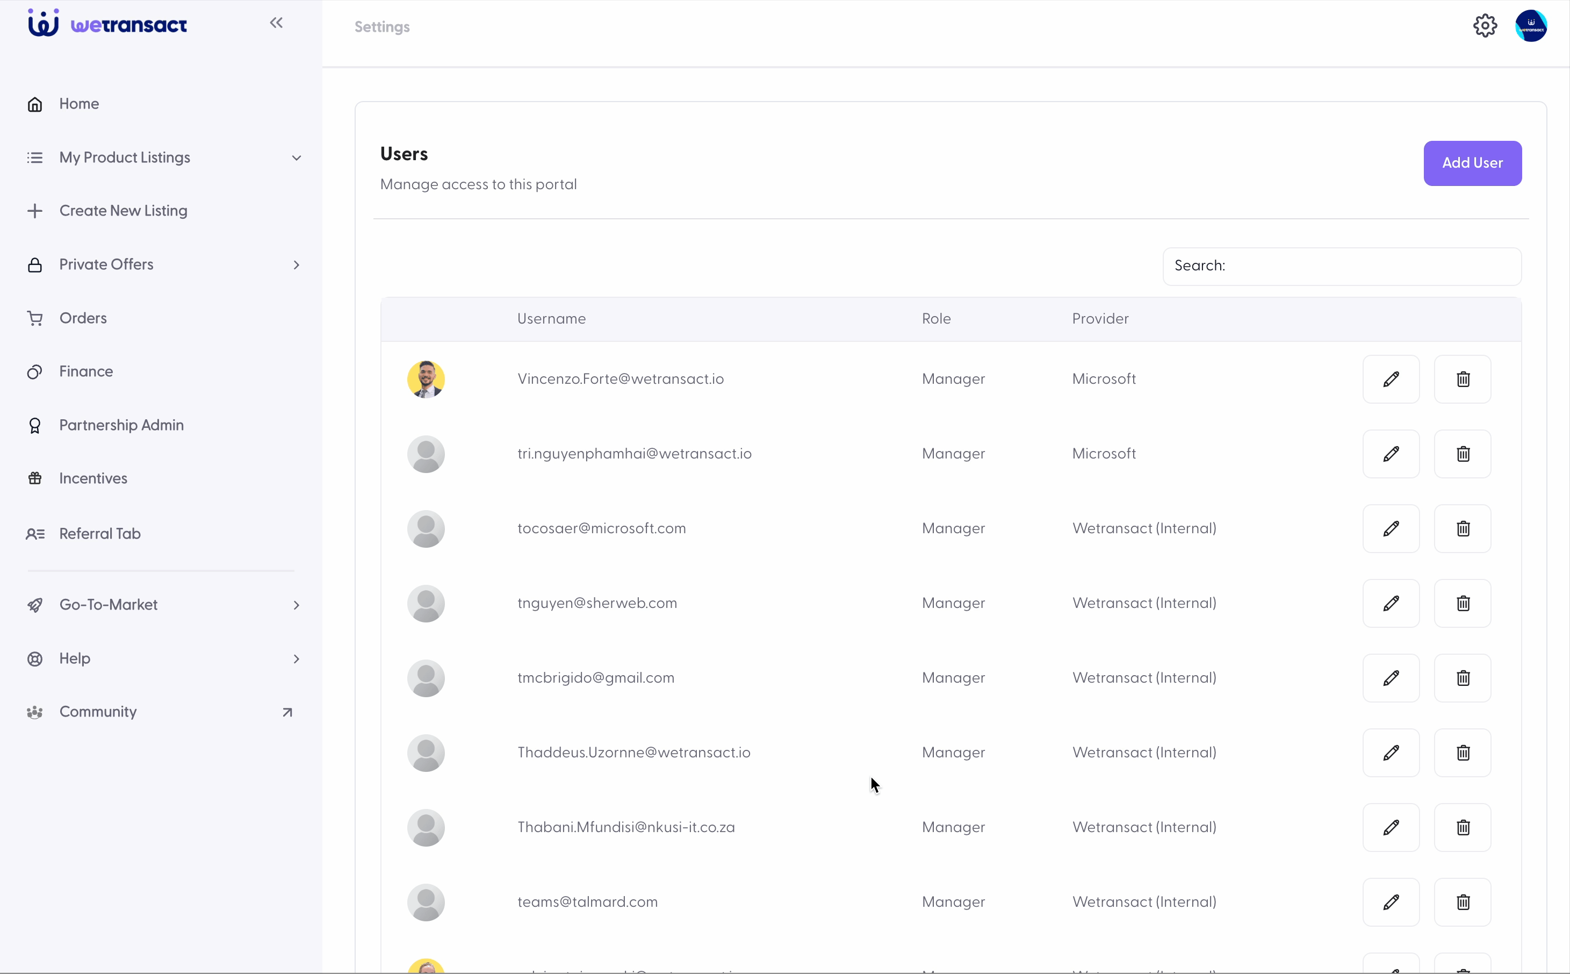Open the profile avatar in top-right corner

tap(1531, 26)
